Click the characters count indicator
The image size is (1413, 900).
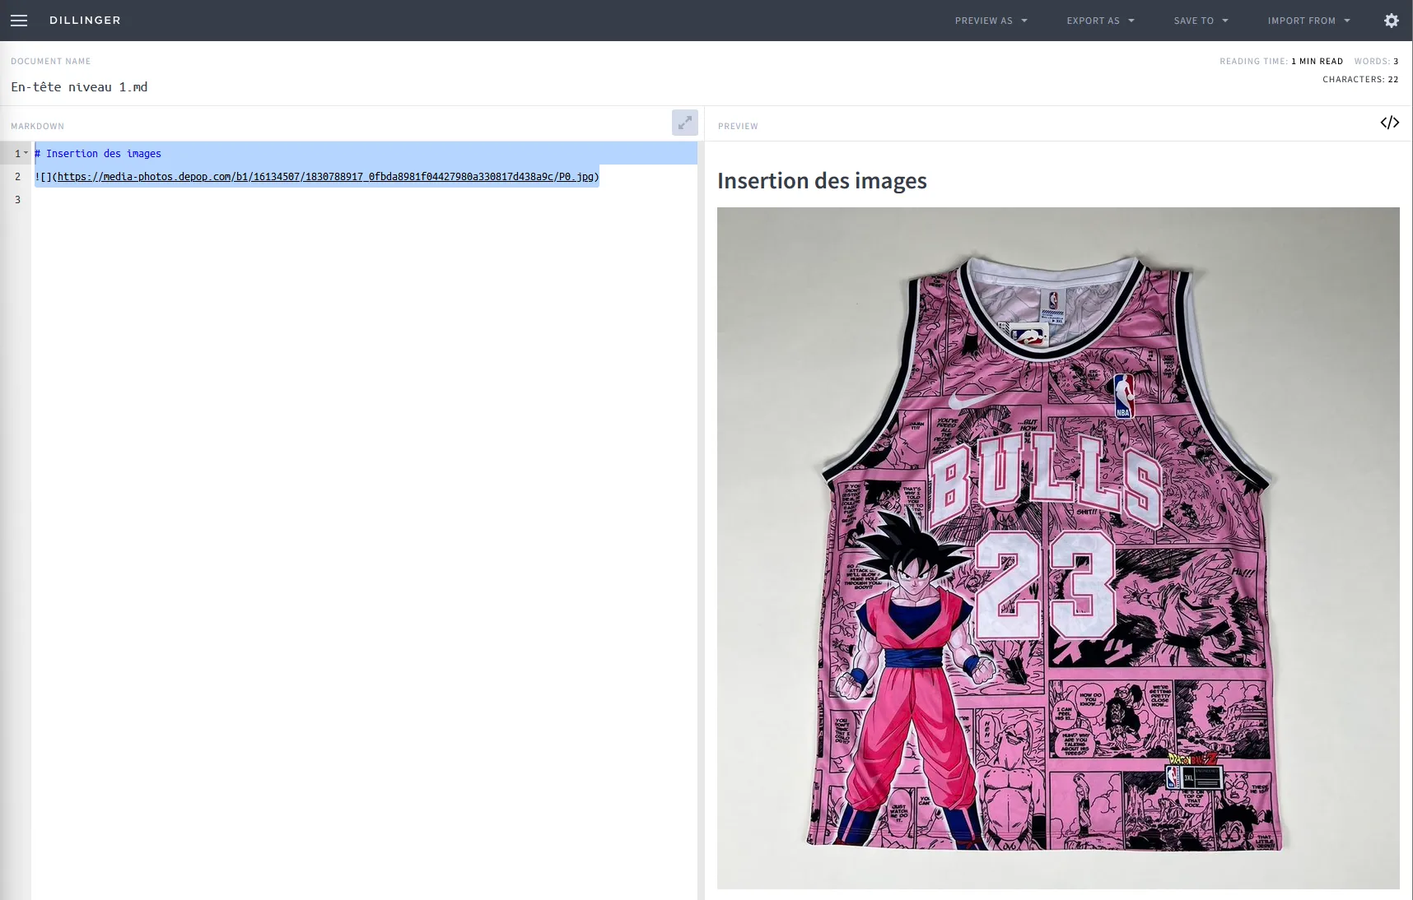click(x=1359, y=80)
